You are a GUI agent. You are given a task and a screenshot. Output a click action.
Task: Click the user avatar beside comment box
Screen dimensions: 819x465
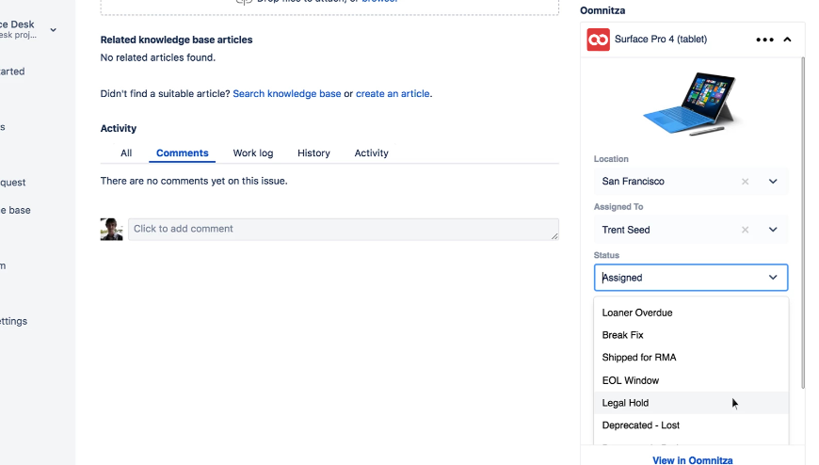(x=111, y=230)
